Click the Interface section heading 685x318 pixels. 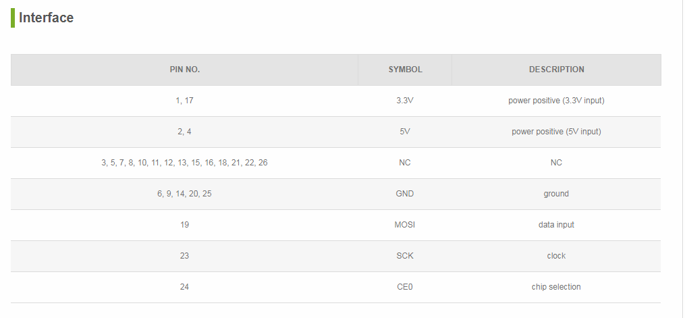[46, 18]
